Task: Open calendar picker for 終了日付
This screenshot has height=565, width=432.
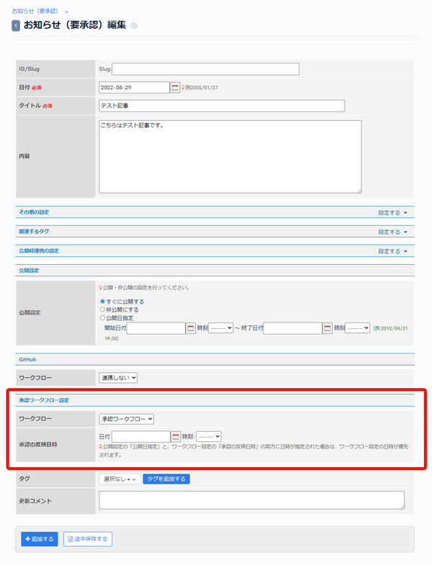Action: (x=327, y=328)
